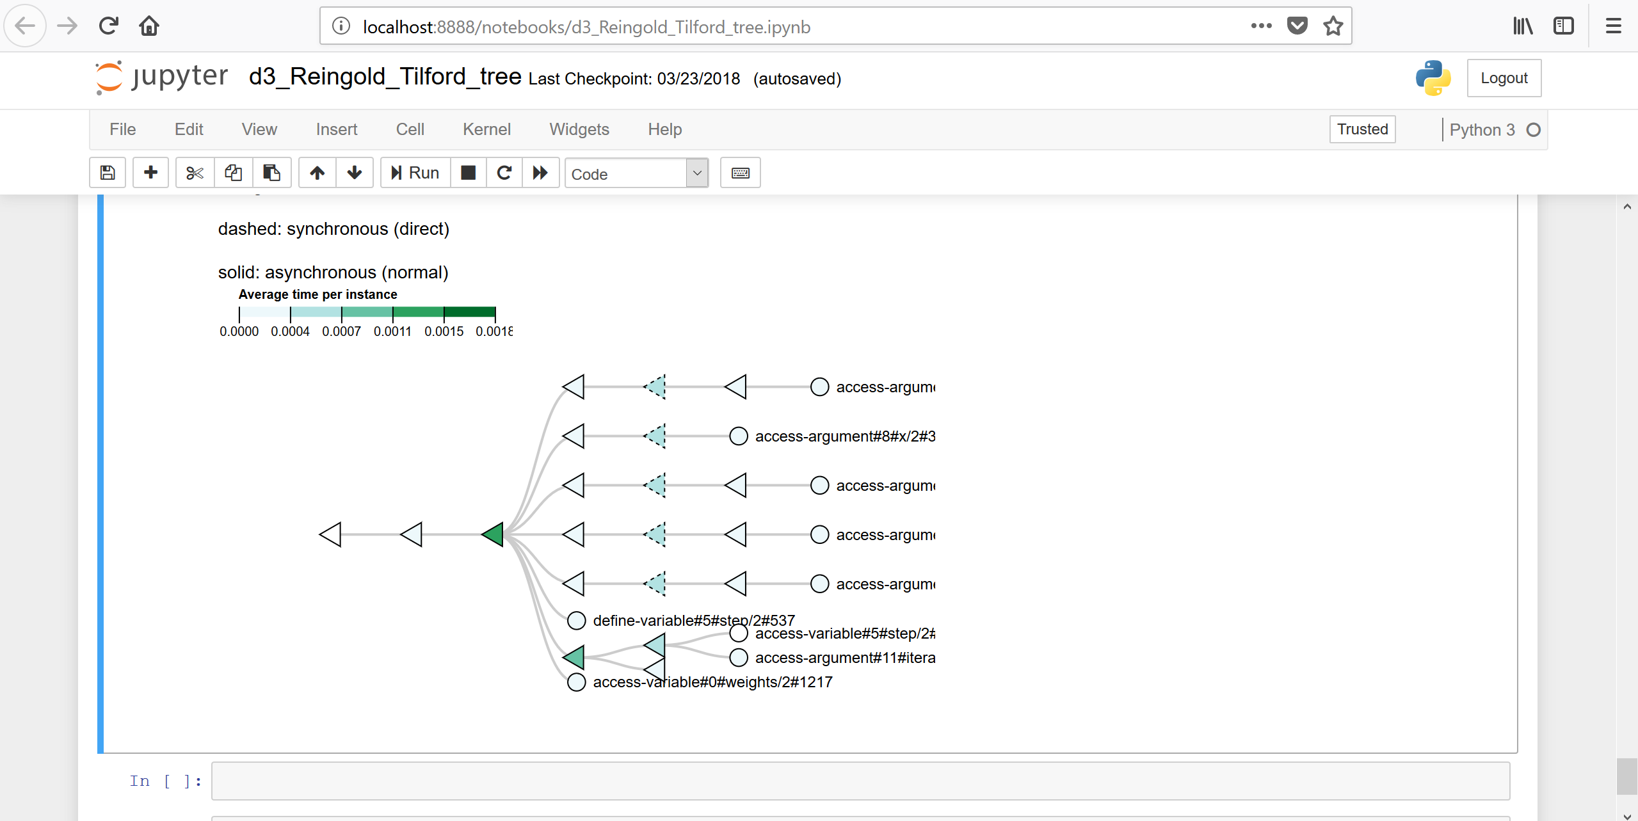Screen dimensions: 1638x821
Task: Open the View menu
Action: pyautogui.click(x=259, y=129)
